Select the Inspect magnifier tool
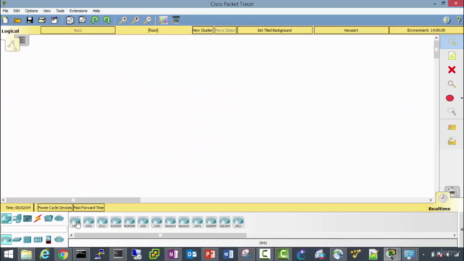Viewport: 464px width, 261px height. [452, 84]
